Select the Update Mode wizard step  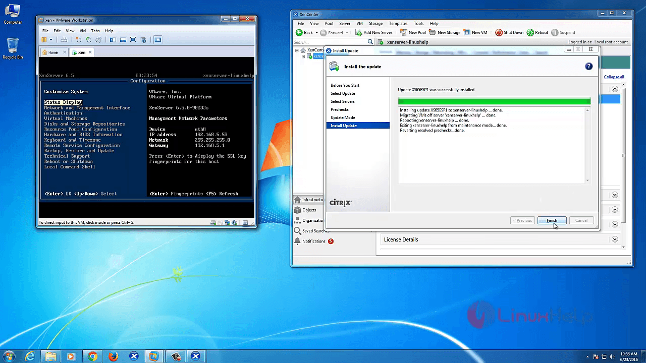(343, 117)
